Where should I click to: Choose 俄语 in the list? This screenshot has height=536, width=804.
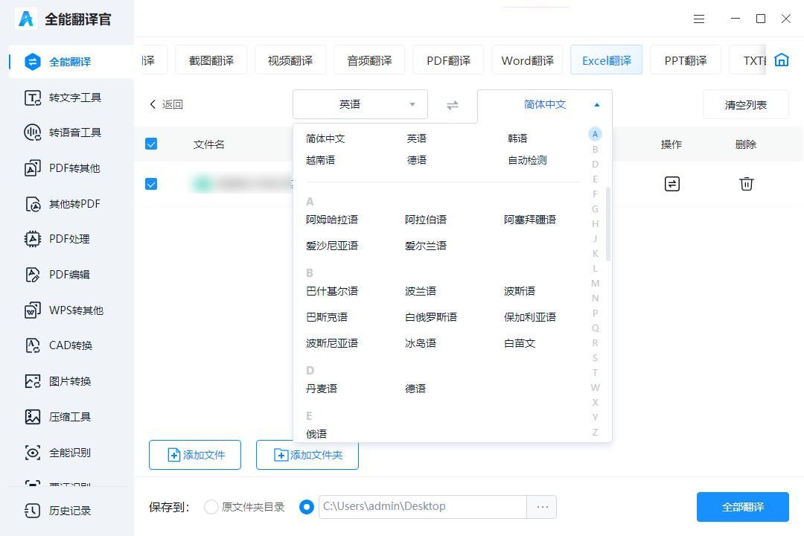(316, 434)
